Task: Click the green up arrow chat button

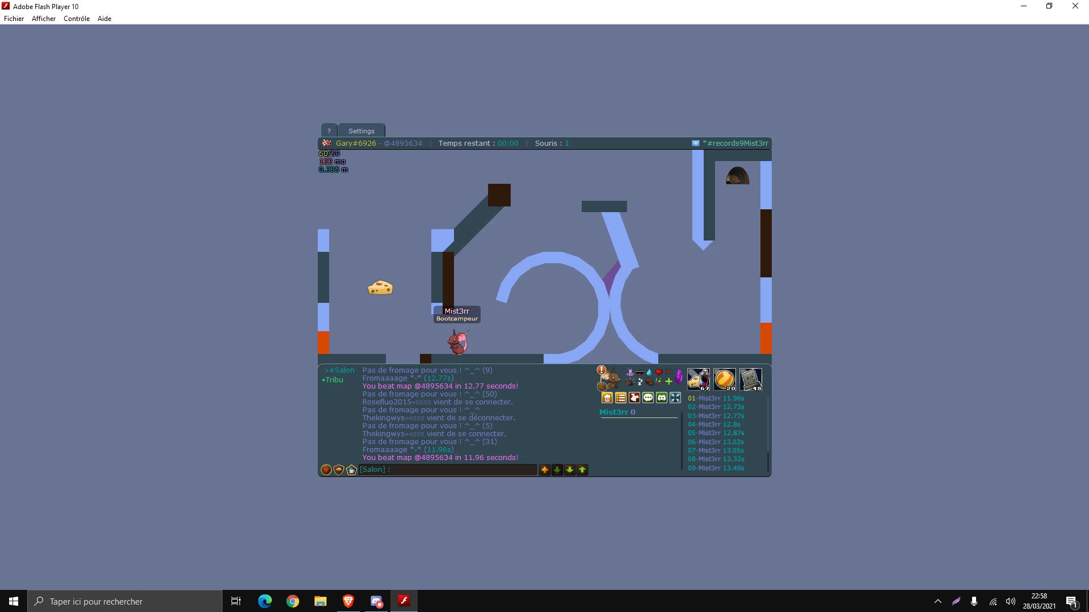Action: pyautogui.click(x=582, y=470)
